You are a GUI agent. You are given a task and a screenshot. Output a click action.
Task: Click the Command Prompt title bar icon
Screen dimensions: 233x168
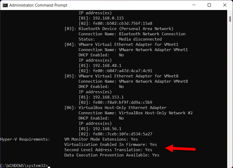(5, 5)
